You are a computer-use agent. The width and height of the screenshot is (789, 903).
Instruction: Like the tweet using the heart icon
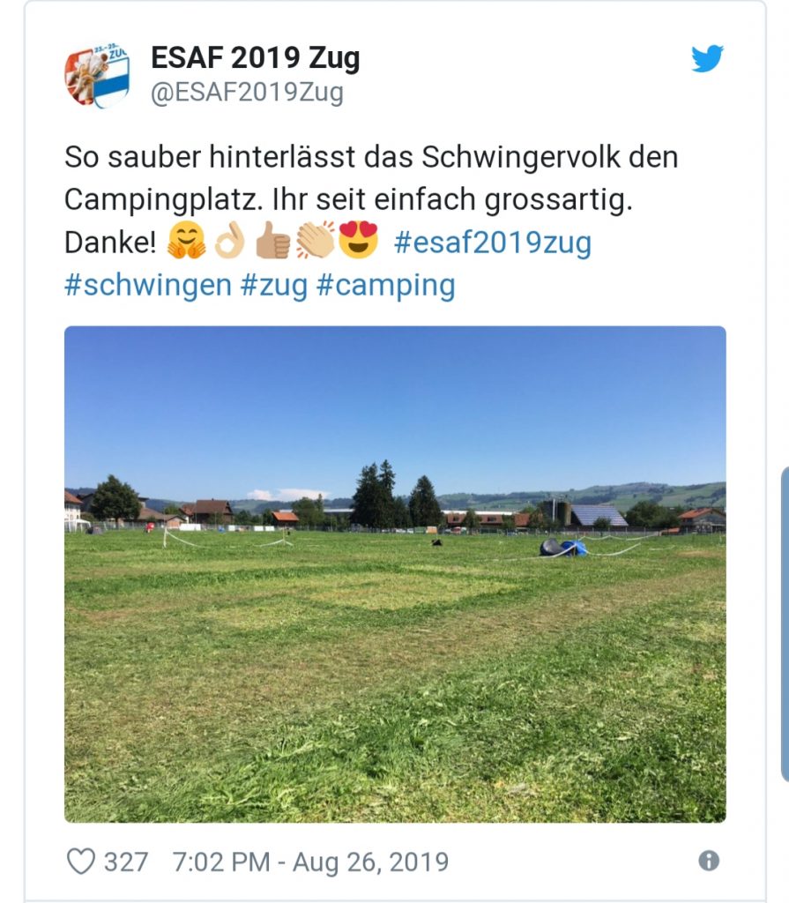point(80,862)
